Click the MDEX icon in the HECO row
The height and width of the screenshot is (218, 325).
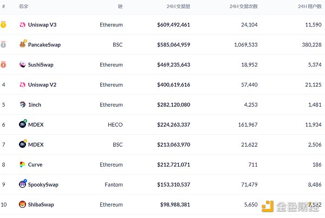(x=22, y=124)
